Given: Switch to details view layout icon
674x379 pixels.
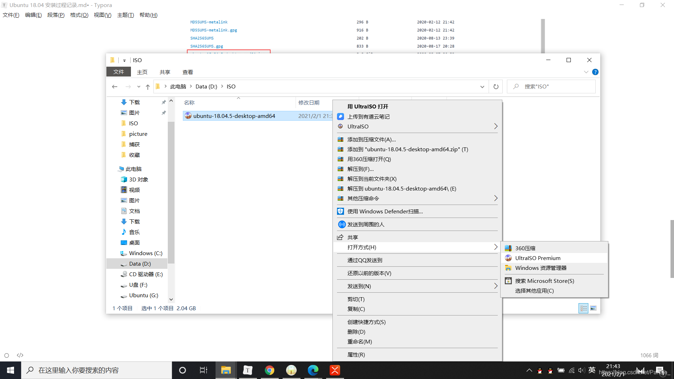Looking at the screenshot, I should (x=583, y=308).
